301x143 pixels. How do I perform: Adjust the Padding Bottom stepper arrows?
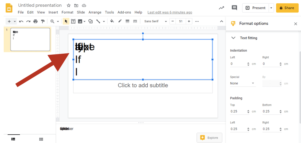281,111
